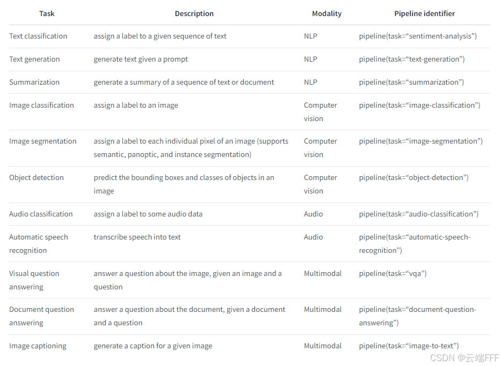This screenshot has width=501, height=366.
Task: Click the Summarization task name
Action: [34, 82]
